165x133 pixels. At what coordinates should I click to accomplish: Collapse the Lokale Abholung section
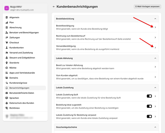click(155, 58)
